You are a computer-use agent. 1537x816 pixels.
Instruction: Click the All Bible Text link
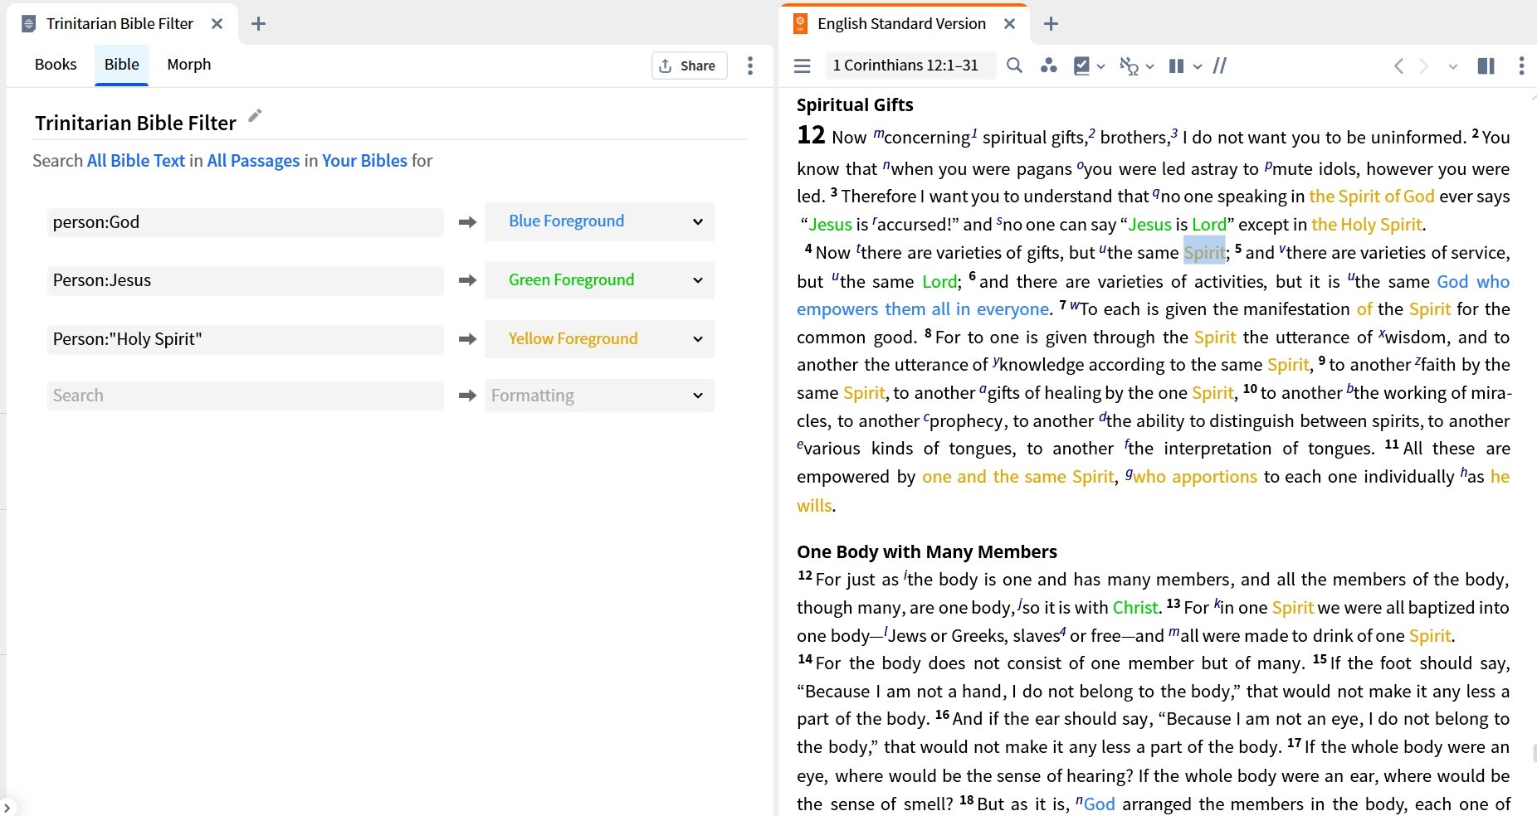pyautogui.click(x=135, y=160)
